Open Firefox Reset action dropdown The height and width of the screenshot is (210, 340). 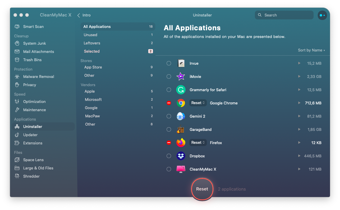tap(198, 143)
